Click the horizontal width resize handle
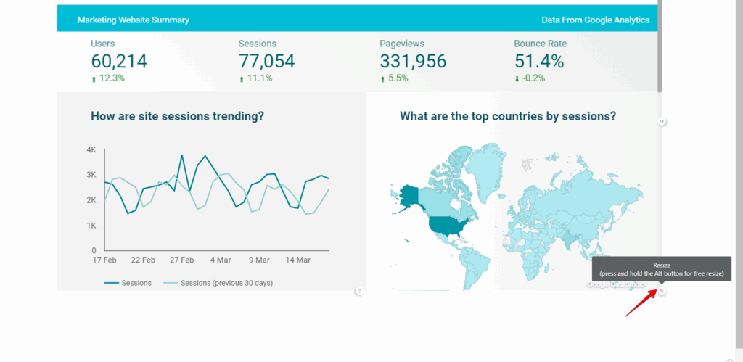The width and height of the screenshot is (743, 362). (662, 121)
